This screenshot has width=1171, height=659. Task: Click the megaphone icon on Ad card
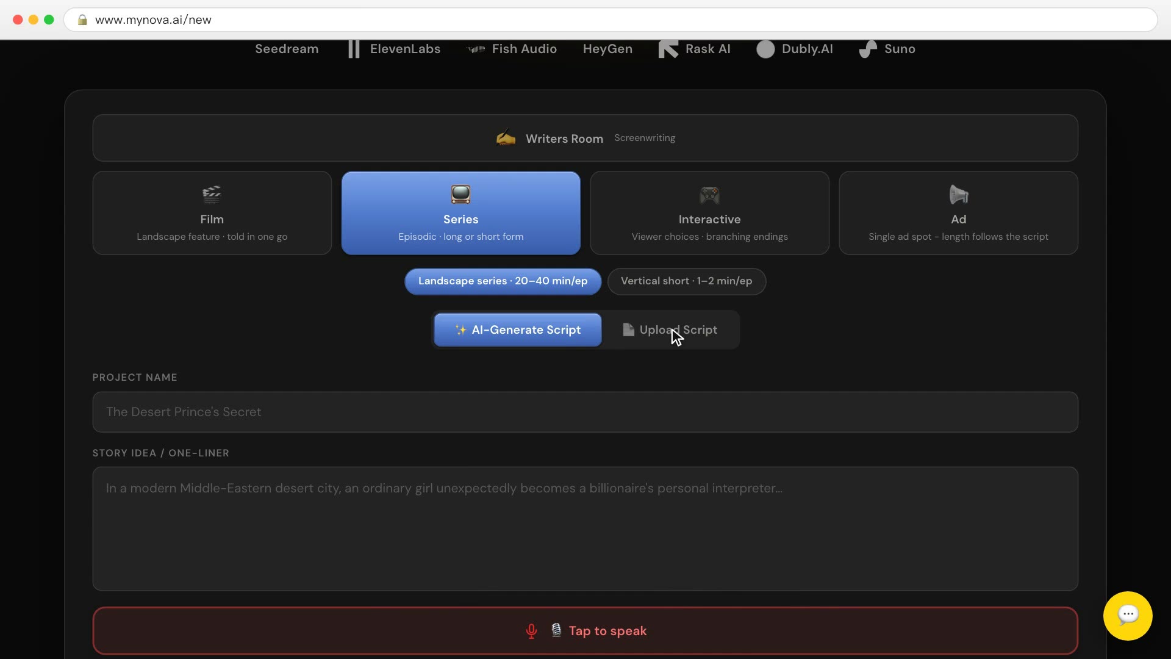coord(959,195)
